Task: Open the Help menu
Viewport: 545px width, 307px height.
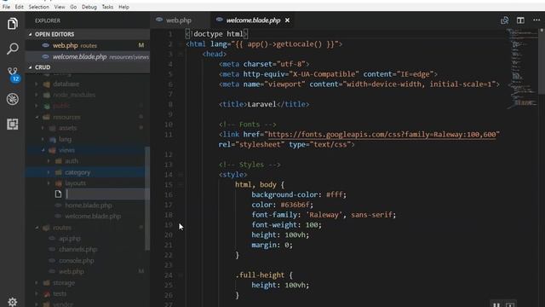Action: [123, 7]
